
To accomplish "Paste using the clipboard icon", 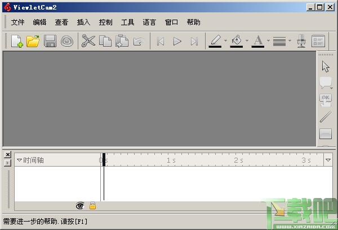I will (122, 41).
